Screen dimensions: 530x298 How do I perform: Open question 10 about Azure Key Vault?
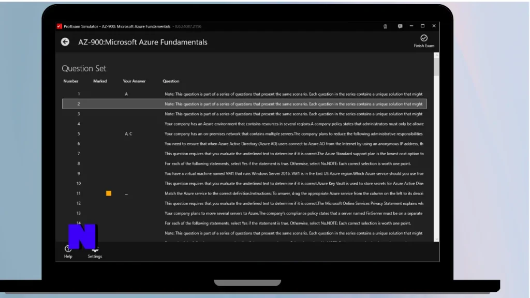244,184
